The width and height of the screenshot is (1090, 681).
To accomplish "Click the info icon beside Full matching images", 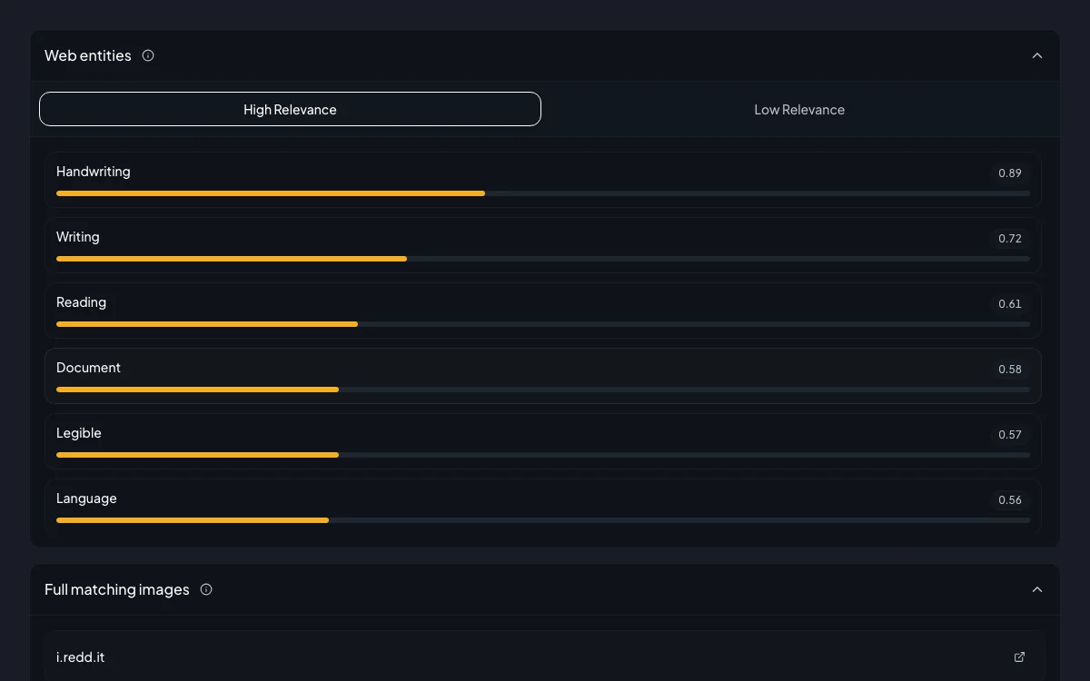I will click(206, 589).
